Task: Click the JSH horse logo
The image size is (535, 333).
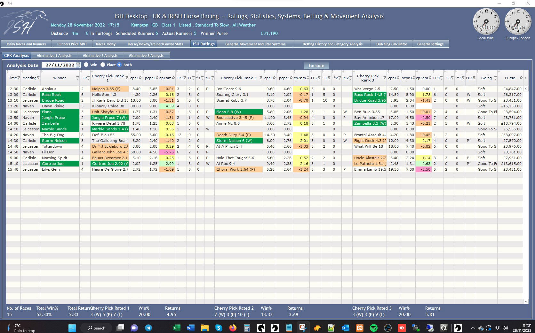Action: (25, 22)
